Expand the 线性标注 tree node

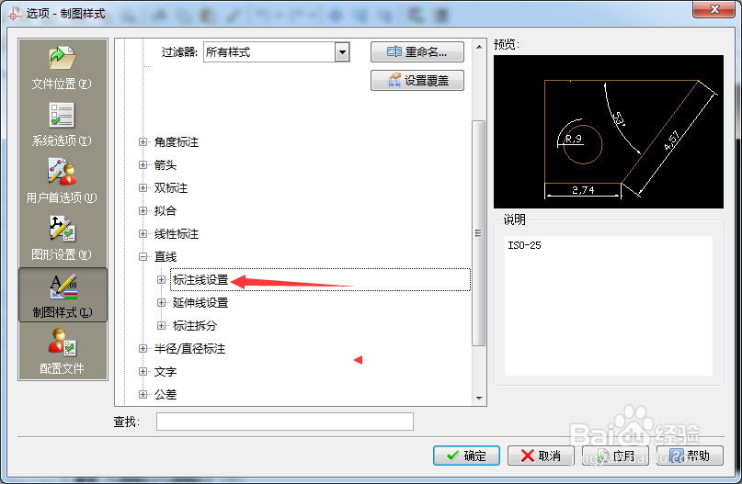tap(143, 233)
